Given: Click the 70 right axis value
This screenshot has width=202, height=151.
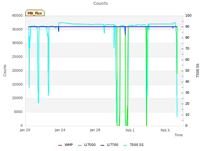Looking at the screenshot, I should 187,49.
